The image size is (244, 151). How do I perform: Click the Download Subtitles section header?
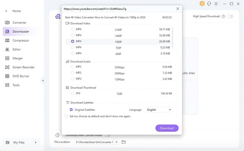82,103
